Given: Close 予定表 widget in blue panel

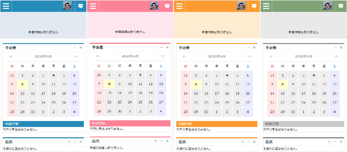Looking at the screenshot, I should point(81,48).
